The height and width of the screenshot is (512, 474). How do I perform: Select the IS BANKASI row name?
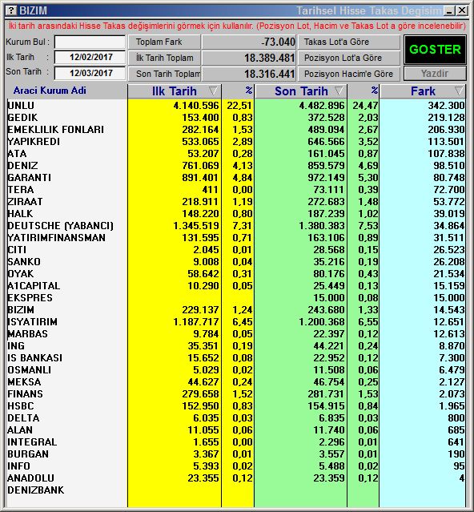35,358
